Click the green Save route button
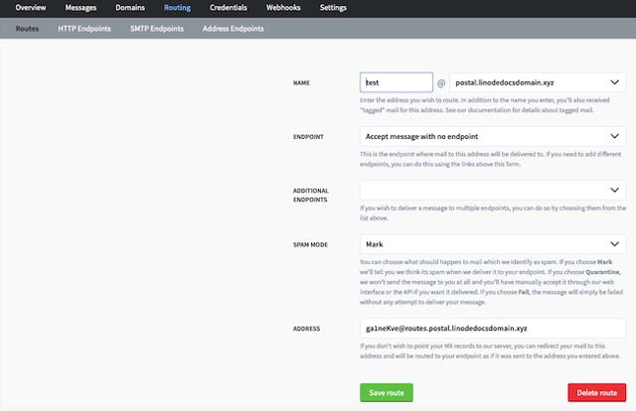Screen dimensions: 636x411 [386, 392]
